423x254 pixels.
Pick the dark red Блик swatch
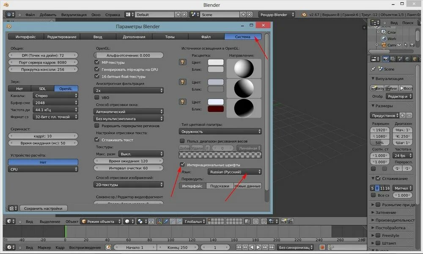click(216, 109)
